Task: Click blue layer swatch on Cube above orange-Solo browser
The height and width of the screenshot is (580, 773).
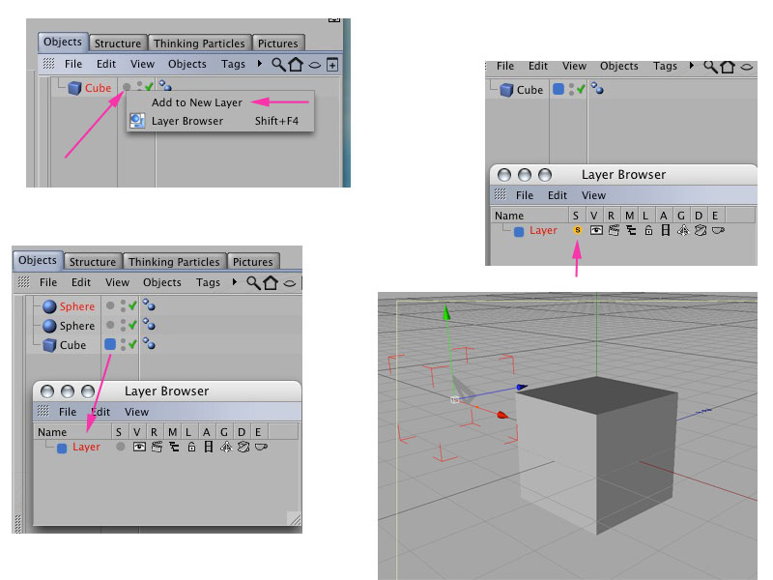Action: (x=558, y=89)
